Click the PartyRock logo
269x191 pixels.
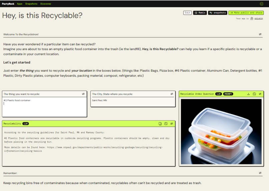[8, 4]
